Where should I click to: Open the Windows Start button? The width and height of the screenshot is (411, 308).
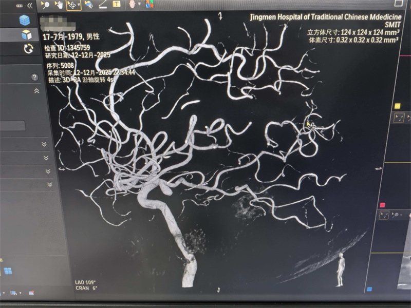(x=8, y=271)
